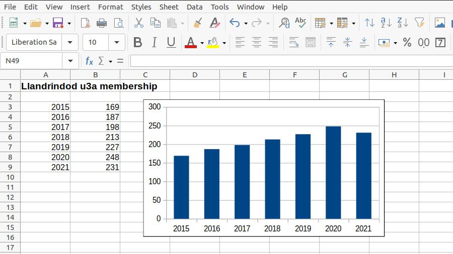Screen dimensions: 453x254
Task: Select the row 5 header
Action: pyautogui.click(x=10, y=127)
